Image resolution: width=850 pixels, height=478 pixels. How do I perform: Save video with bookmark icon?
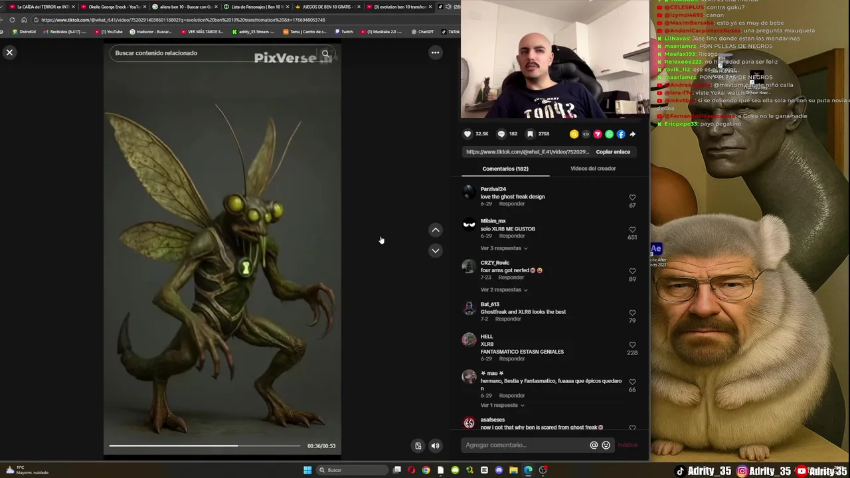tap(530, 133)
